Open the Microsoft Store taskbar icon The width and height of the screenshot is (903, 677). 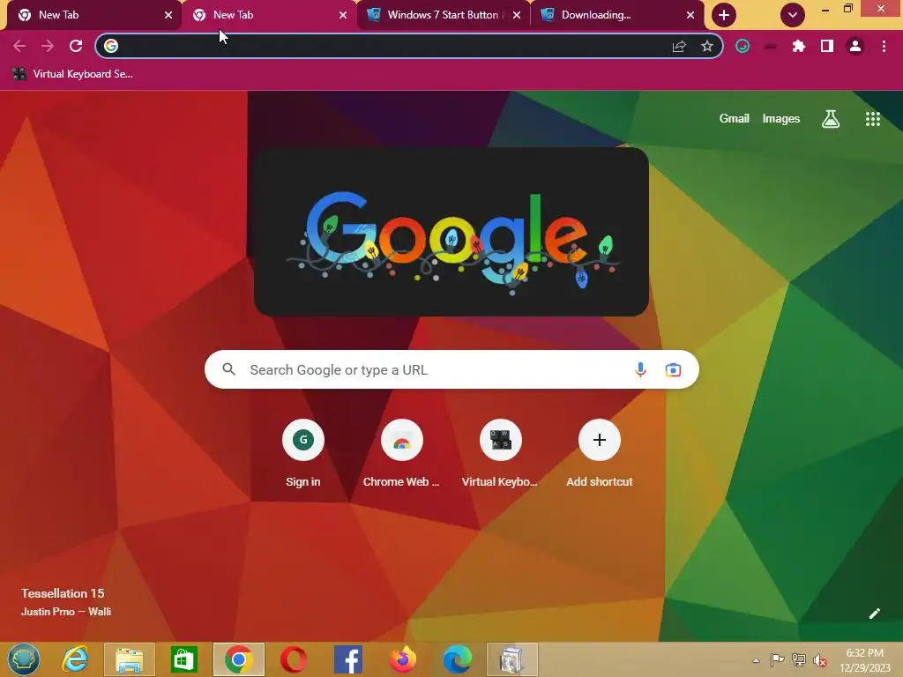(184, 659)
